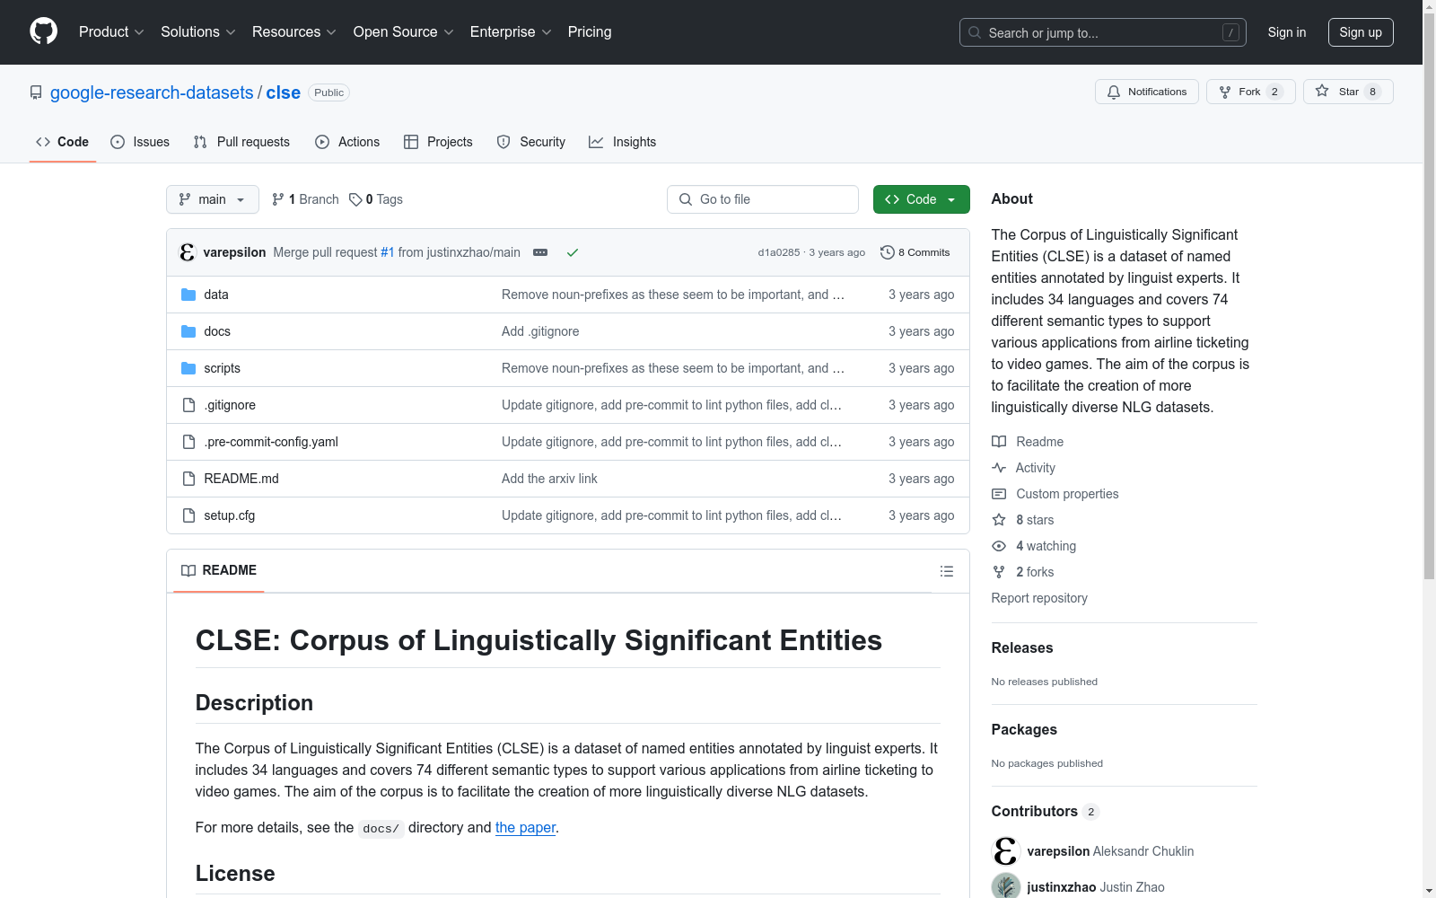Open 'Add the arxiv link' commit message
This screenshot has height=898, width=1436.
click(x=549, y=479)
